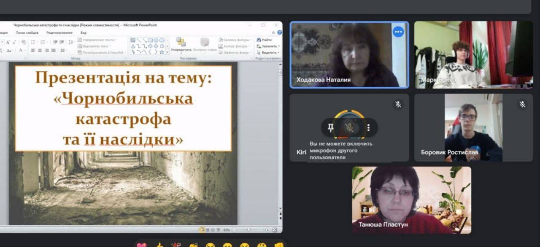Open the Рецензирование ribbon tab
This screenshot has width=540, height=247.
coord(59,32)
